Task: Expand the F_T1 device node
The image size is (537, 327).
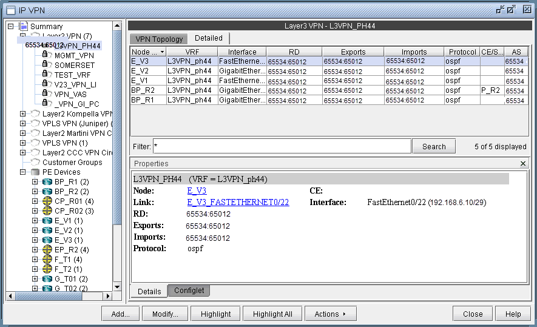Action: coord(35,259)
